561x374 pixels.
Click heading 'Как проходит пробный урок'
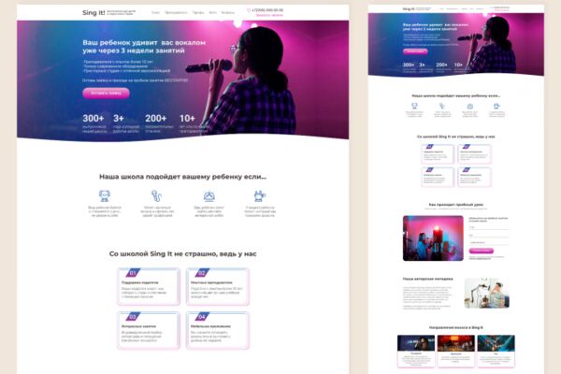(x=456, y=205)
